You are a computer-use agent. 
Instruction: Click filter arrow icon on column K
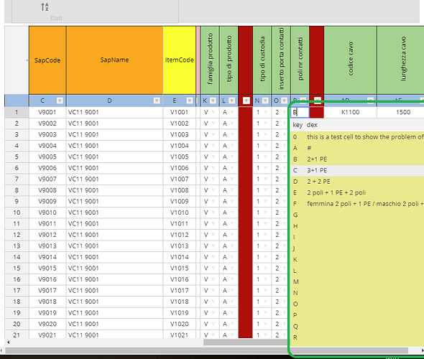pyautogui.click(x=213, y=101)
